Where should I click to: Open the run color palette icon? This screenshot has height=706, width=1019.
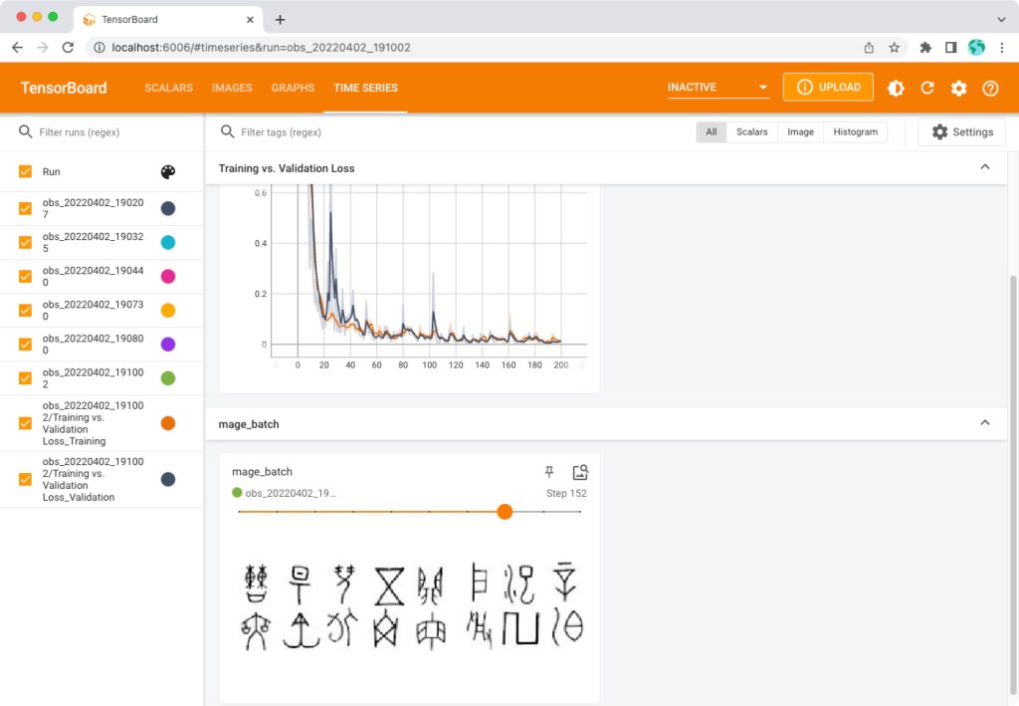pos(167,172)
